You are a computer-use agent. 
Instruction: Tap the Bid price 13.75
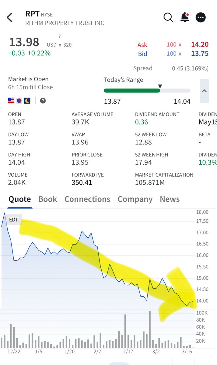[200, 54]
